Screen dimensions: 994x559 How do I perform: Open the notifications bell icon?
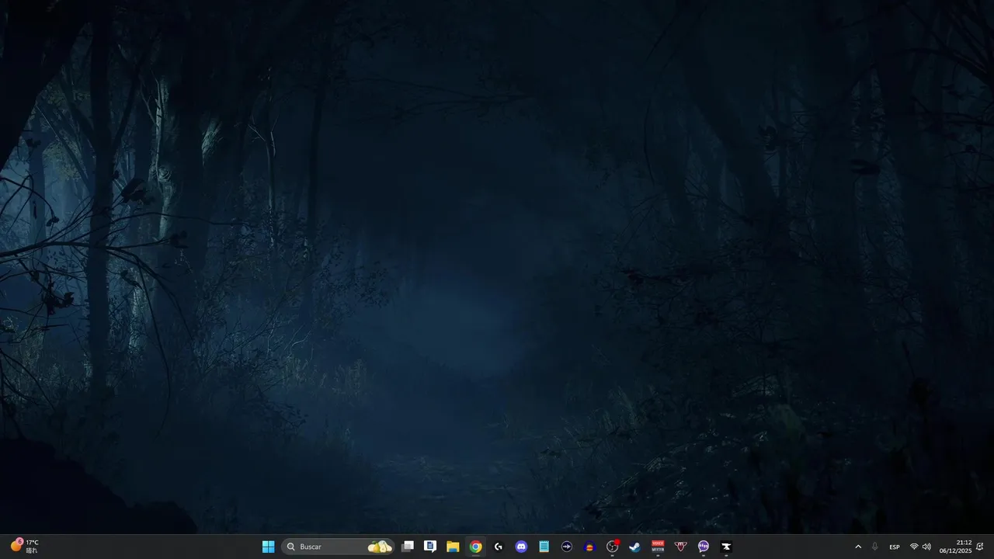[x=980, y=547]
